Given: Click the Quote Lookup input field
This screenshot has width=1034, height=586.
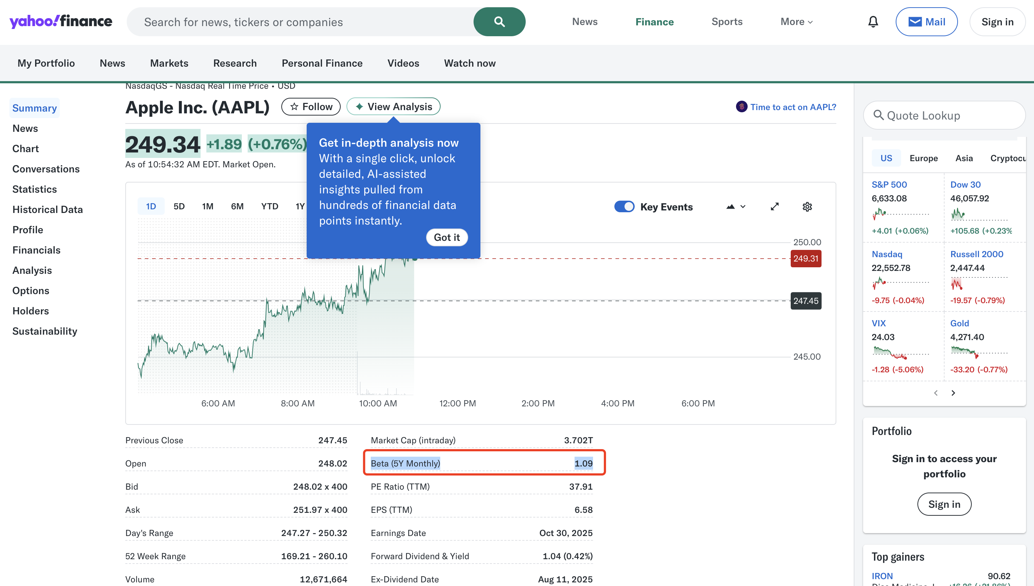Looking at the screenshot, I should point(944,116).
